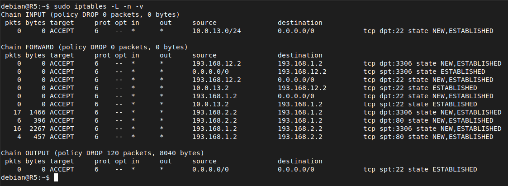Select 'Chain OUTPUT' policy DROP 120 packets line
Screen dimensions: 508x186
coord(102,153)
